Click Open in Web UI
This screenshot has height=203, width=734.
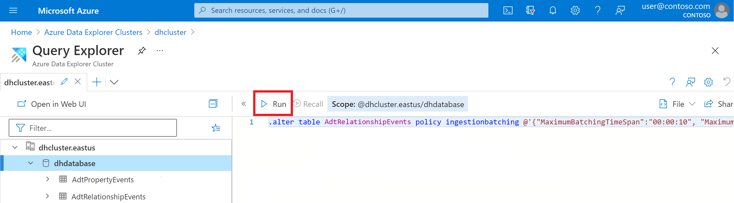pyautogui.click(x=52, y=104)
